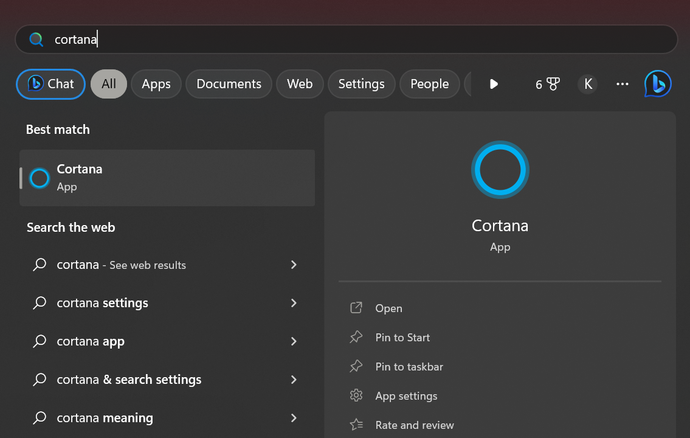Viewport: 690px width, 438px height.
Task: Open the K account profile icon
Action: point(588,84)
